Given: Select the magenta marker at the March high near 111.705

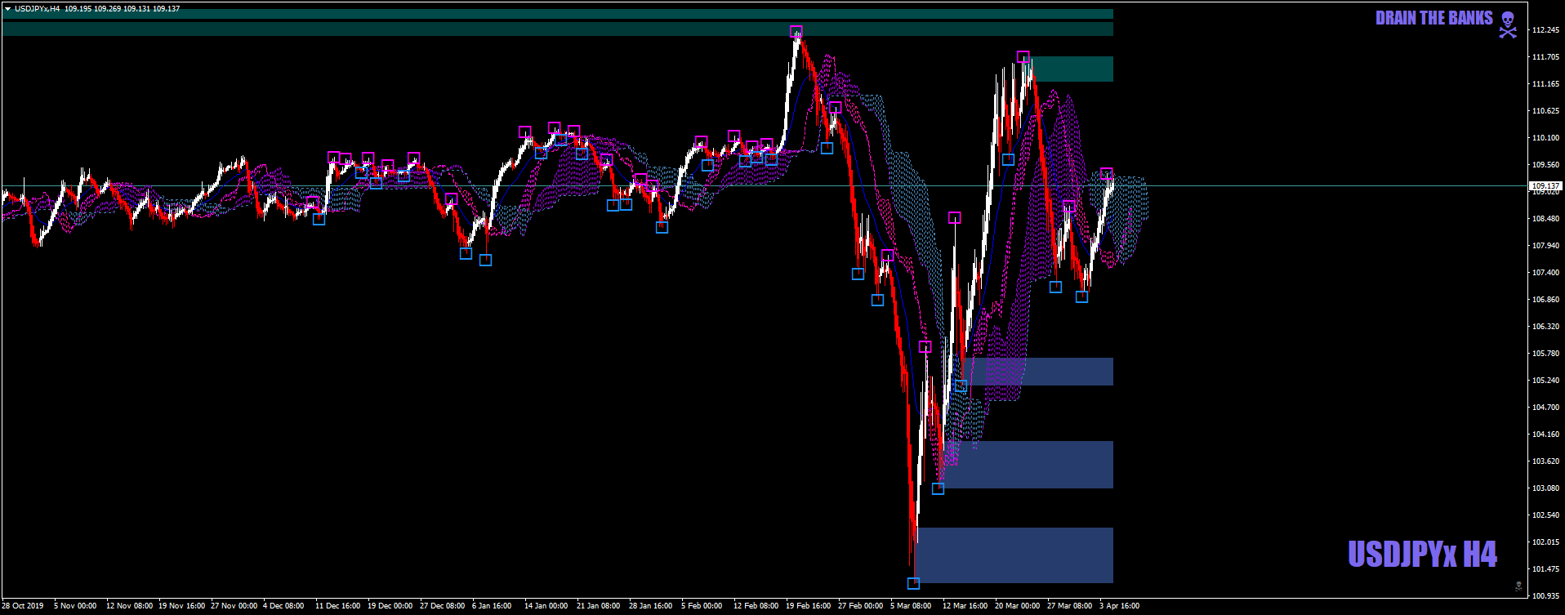Looking at the screenshot, I should (x=1023, y=56).
